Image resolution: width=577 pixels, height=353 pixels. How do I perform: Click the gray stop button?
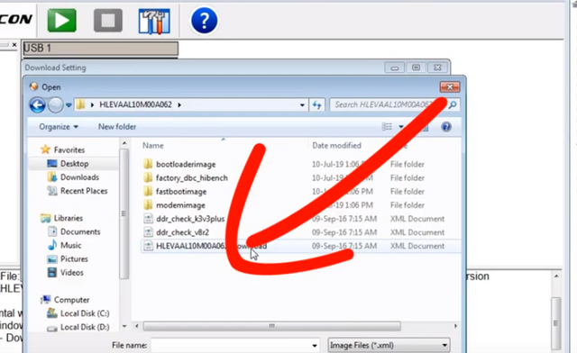[x=108, y=20]
